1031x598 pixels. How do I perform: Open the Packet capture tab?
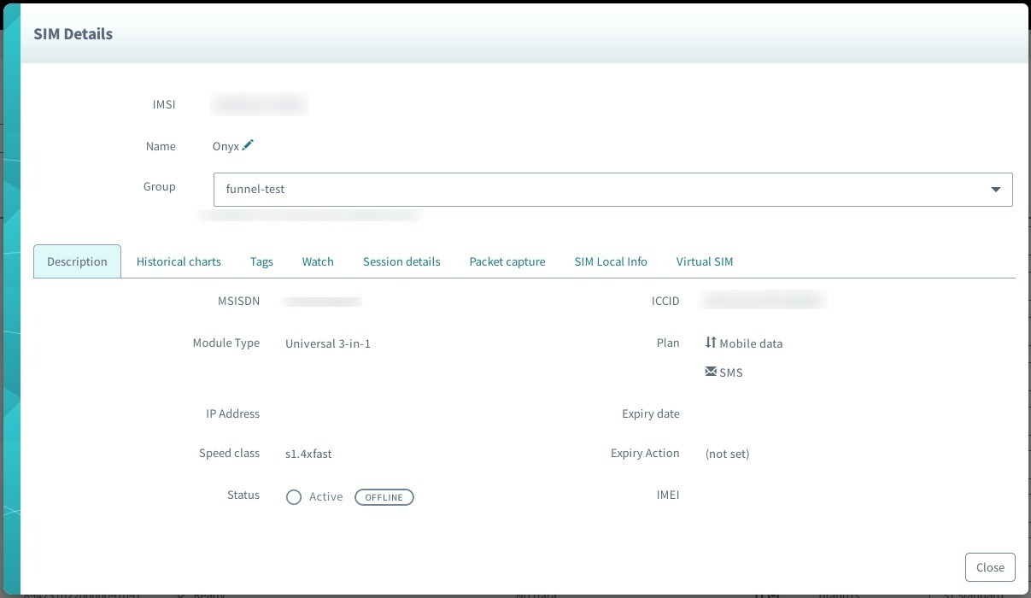click(x=507, y=261)
